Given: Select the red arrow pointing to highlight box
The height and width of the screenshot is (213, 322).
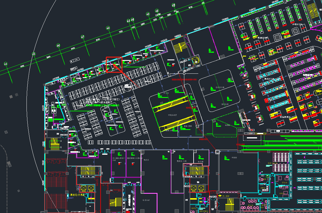Looking at the screenshot, I should (126, 76).
